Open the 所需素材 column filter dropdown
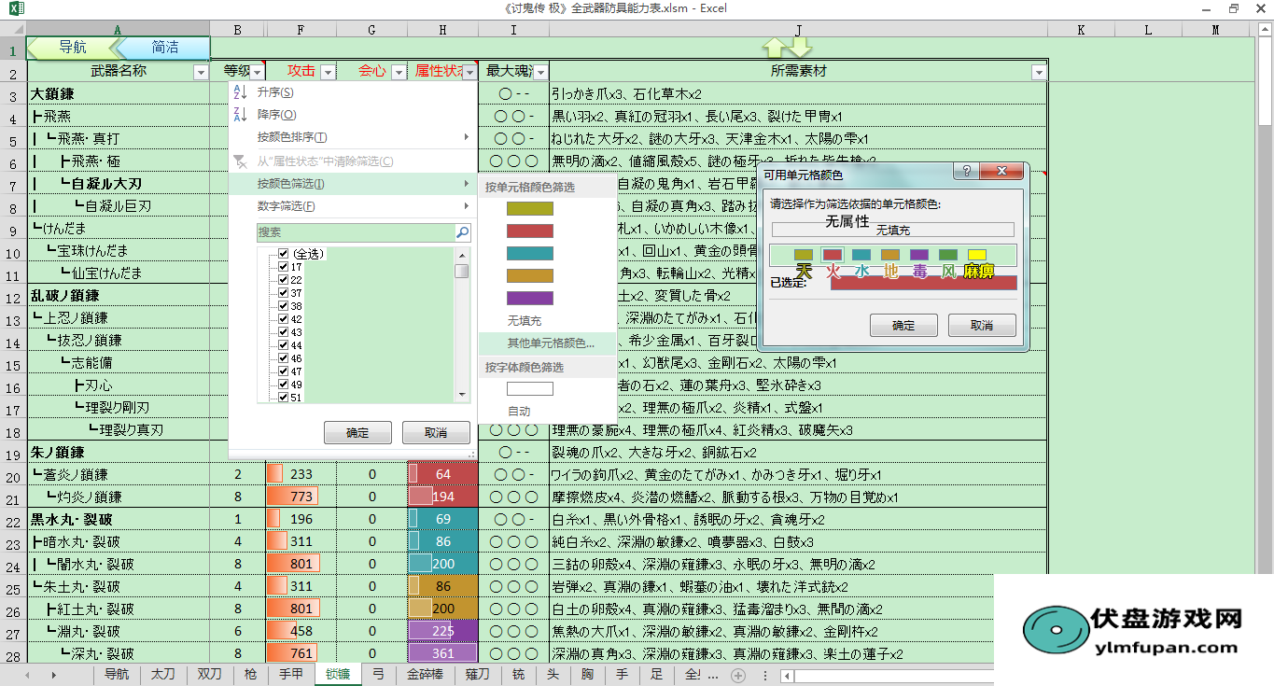The width and height of the screenshot is (1274, 686). click(x=1040, y=72)
